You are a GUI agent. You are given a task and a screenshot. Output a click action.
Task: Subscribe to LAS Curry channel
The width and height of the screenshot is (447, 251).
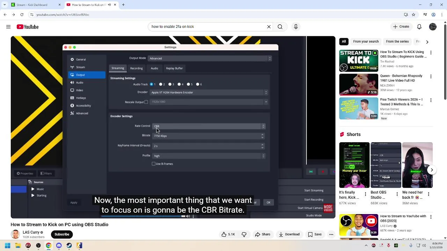coord(62,234)
